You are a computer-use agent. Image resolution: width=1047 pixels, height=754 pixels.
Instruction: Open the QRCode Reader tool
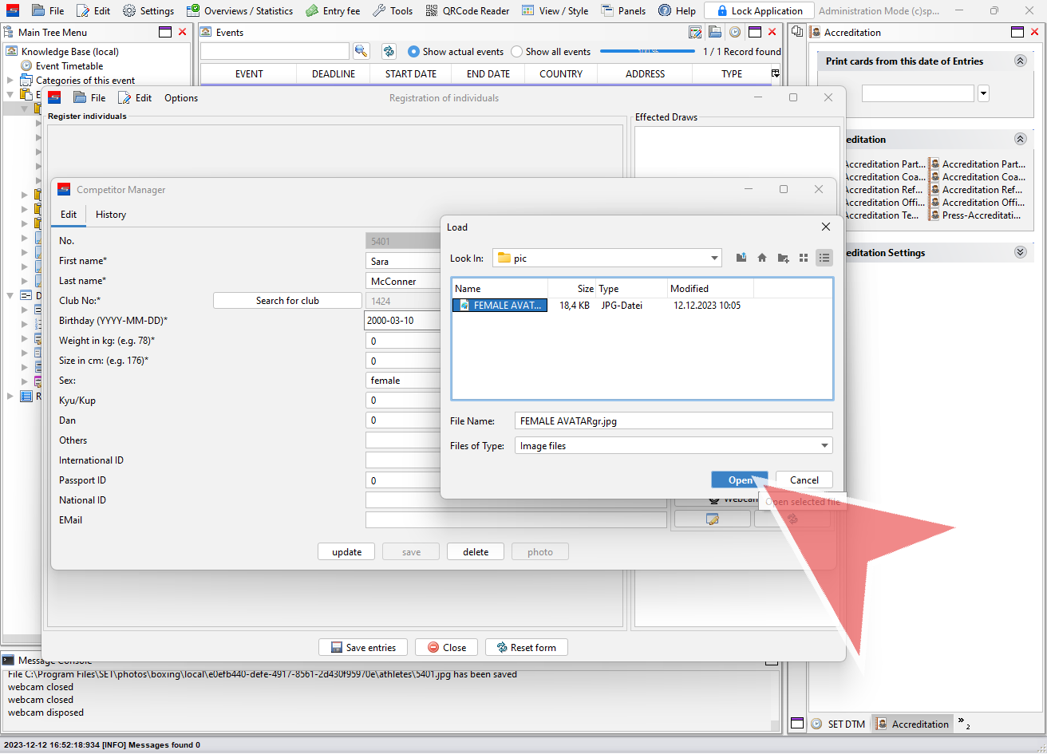467,11
